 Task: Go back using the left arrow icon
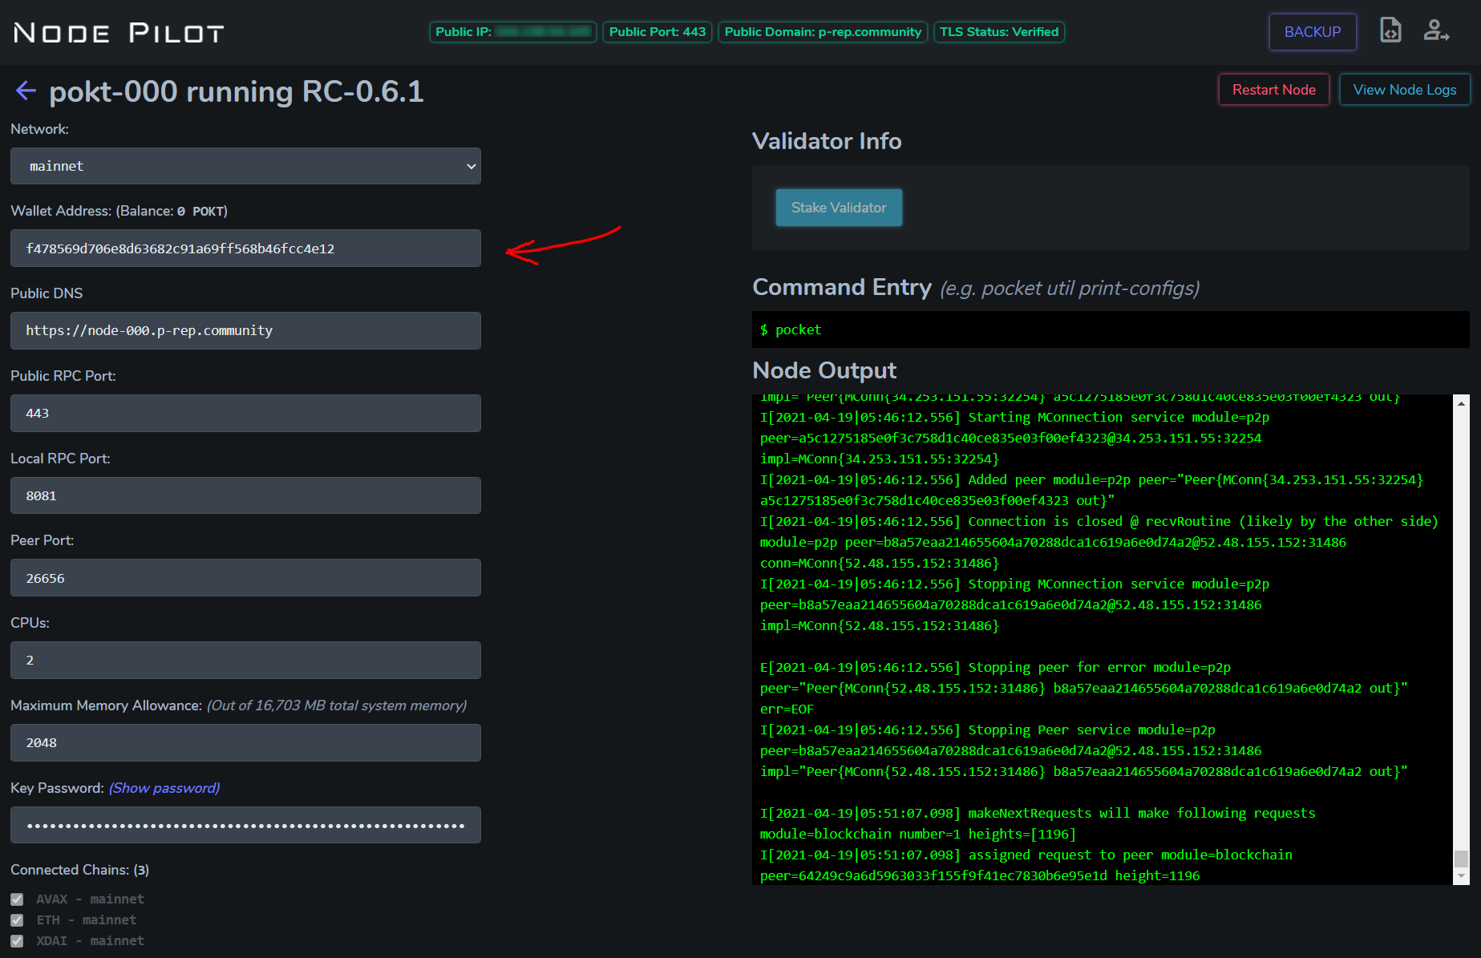click(26, 91)
